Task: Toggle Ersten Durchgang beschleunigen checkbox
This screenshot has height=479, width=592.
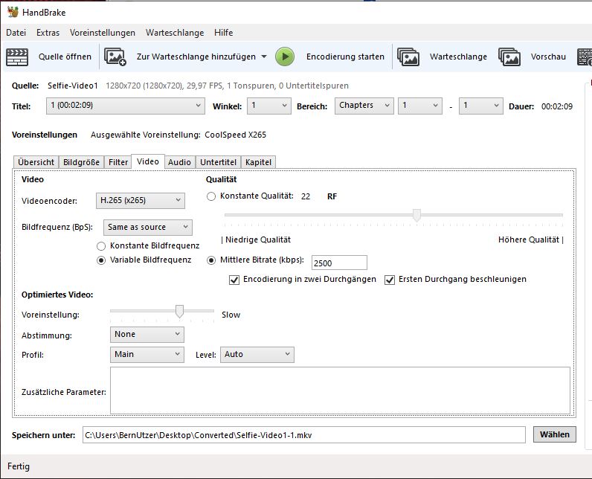Action: click(x=390, y=280)
